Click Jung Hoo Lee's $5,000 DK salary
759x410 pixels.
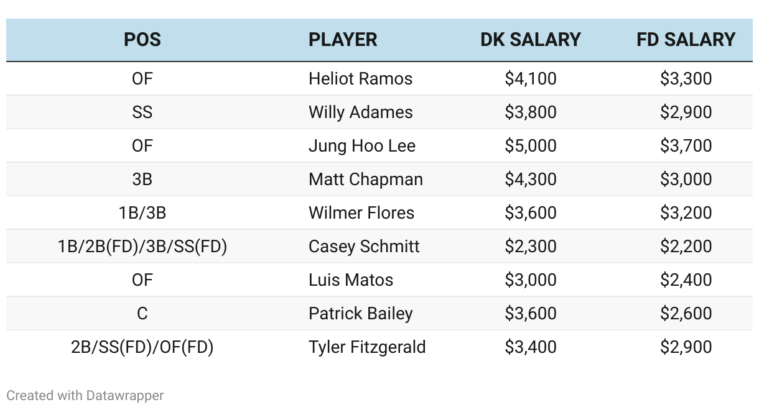pos(531,146)
